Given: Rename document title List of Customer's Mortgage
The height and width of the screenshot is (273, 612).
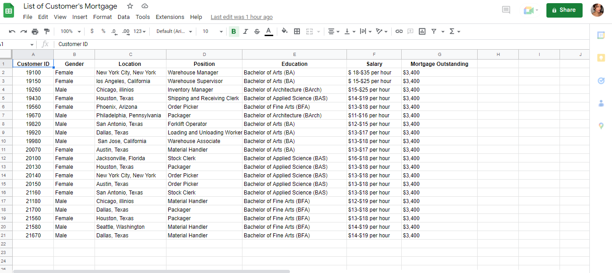Looking at the screenshot, I should (70, 6).
